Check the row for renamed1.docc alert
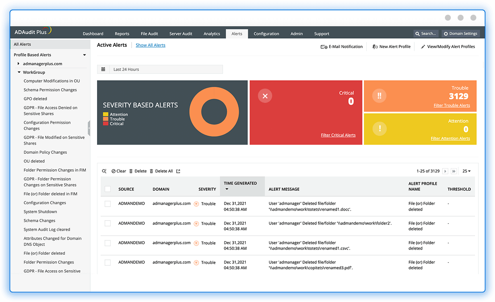 [x=107, y=204]
